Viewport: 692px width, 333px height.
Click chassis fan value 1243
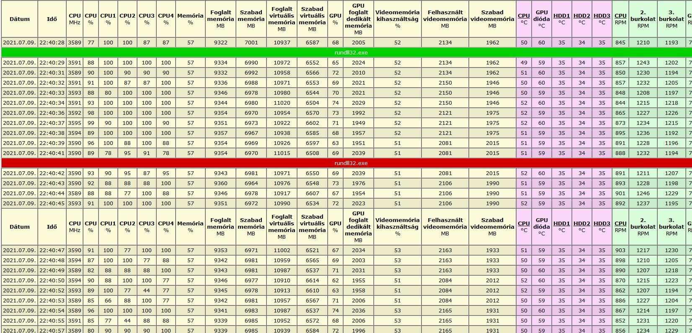(643, 63)
